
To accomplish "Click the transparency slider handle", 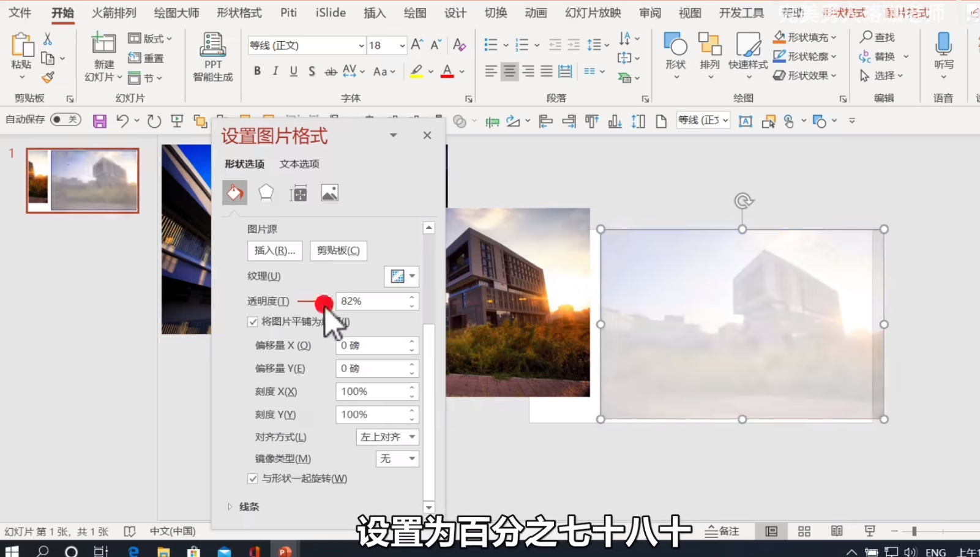I will pyautogui.click(x=324, y=303).
